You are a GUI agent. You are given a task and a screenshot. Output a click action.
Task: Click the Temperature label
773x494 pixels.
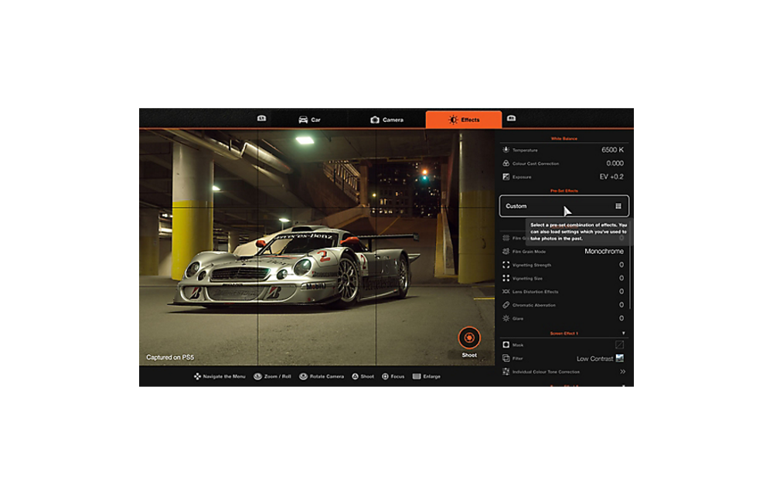[525, 150]
